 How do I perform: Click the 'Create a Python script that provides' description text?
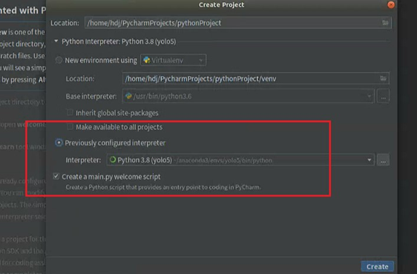pos(163,187)
